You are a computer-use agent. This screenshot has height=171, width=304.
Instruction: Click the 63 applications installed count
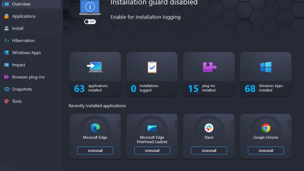pyautogui.click(x=79, y=89)
